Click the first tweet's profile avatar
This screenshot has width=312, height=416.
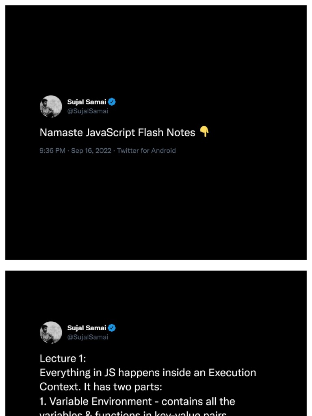click(x=51, y=106)
